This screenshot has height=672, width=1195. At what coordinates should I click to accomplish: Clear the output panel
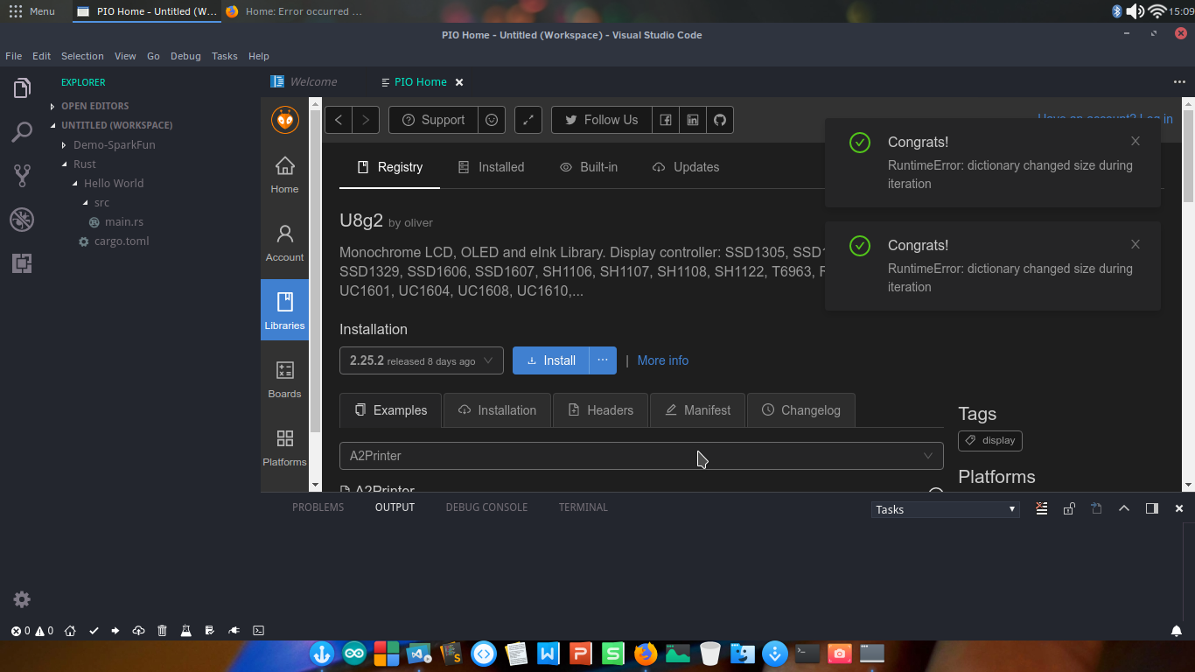[x=1041, y=508]
